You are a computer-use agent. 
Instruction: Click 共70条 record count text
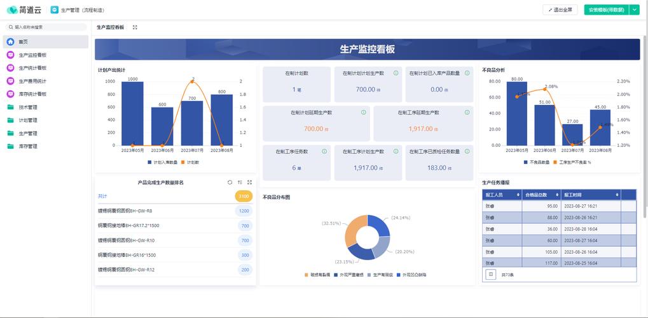(507, 275)
